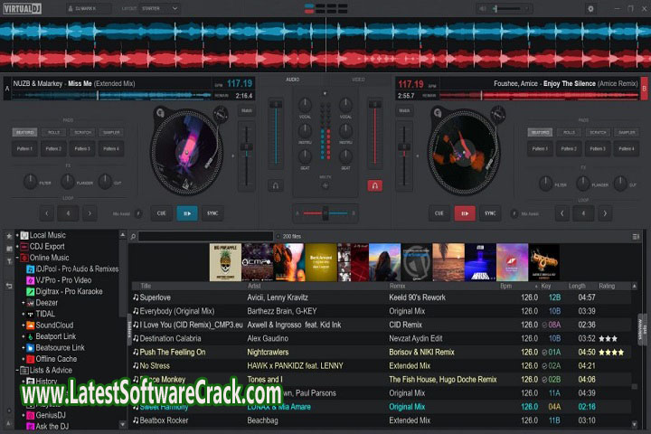Trigger Pattern 1 pad on deck A
The height and width of the screenshot is (434, 651).
[25, 148]
